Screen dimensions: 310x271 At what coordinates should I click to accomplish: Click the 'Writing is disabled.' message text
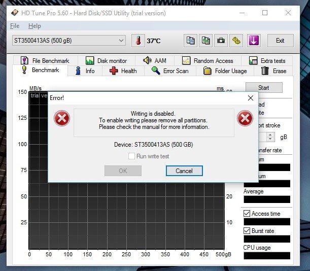coord(153,114)
